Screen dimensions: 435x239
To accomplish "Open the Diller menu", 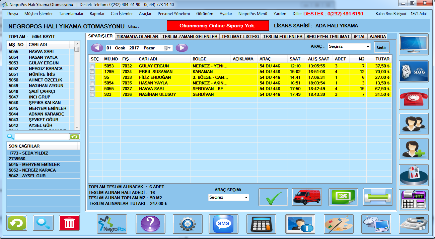I will (x=297, y=14).
